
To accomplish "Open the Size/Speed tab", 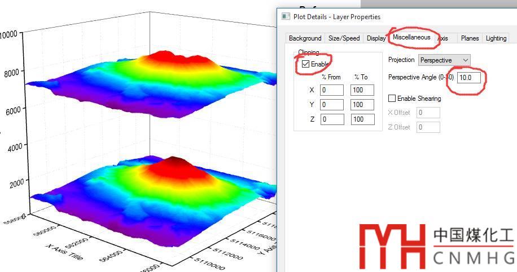I will pos(344,38).
